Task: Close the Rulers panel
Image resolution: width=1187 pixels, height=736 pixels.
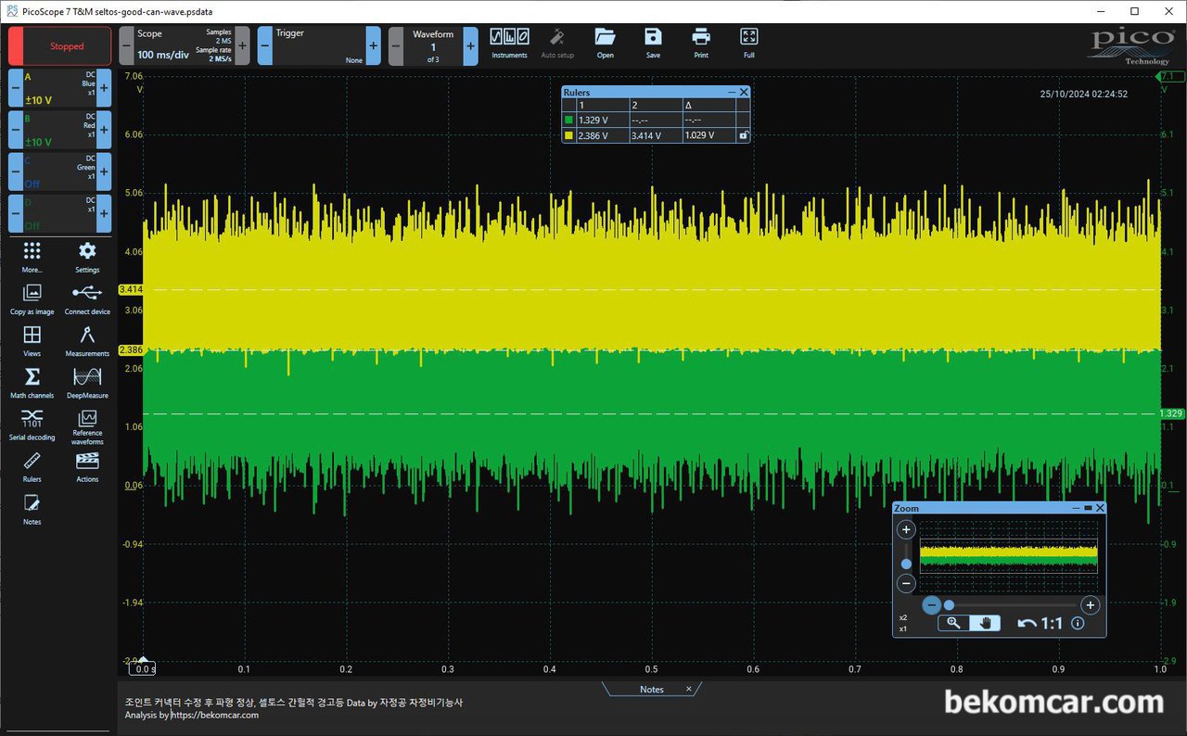Action: 744,93
